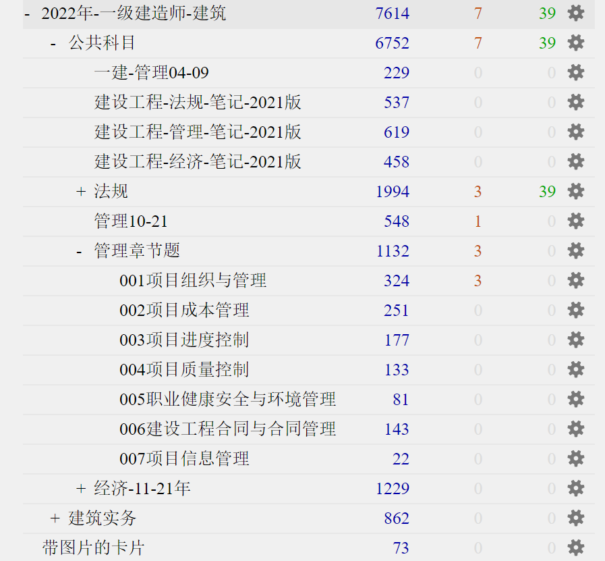
Task: Collapse the 管理章节题 subdeck
Action: point(79,252)
